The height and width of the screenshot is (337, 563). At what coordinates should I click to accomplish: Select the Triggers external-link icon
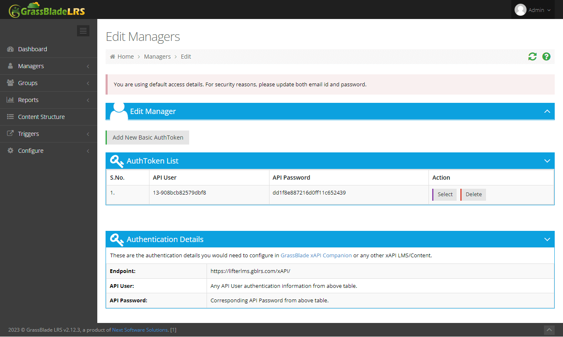click(x=10, y=133)
